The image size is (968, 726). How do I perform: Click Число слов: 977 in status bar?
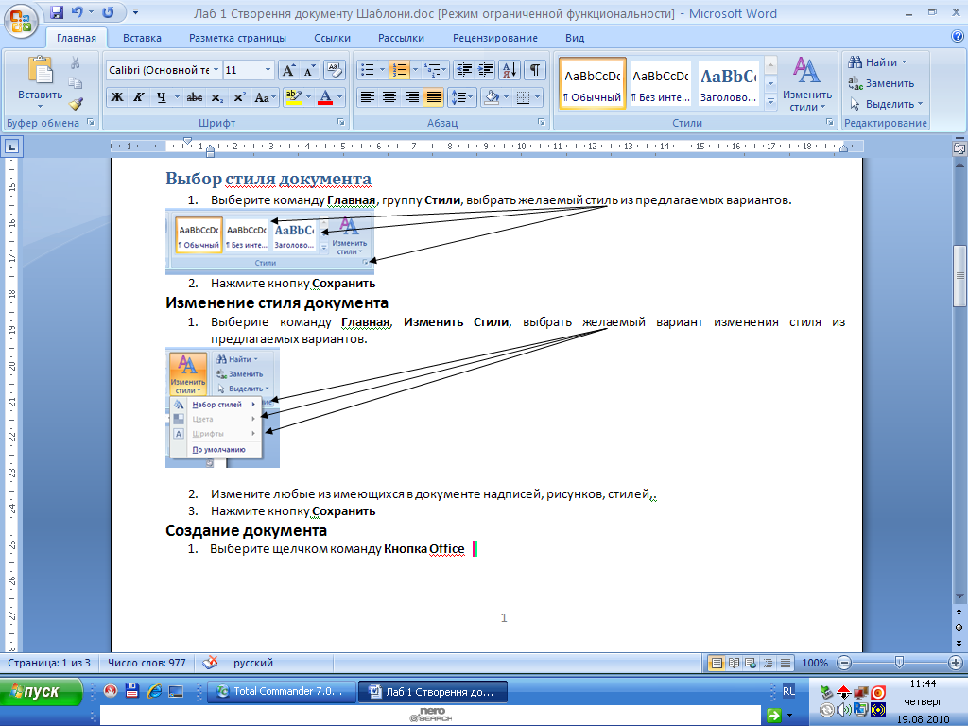(147, 663)
